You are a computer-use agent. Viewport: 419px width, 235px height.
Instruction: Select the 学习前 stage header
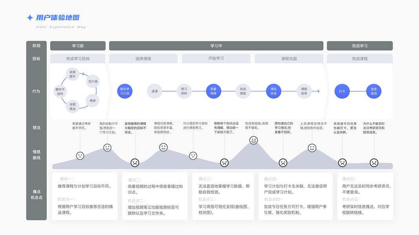tap(78, 46)
